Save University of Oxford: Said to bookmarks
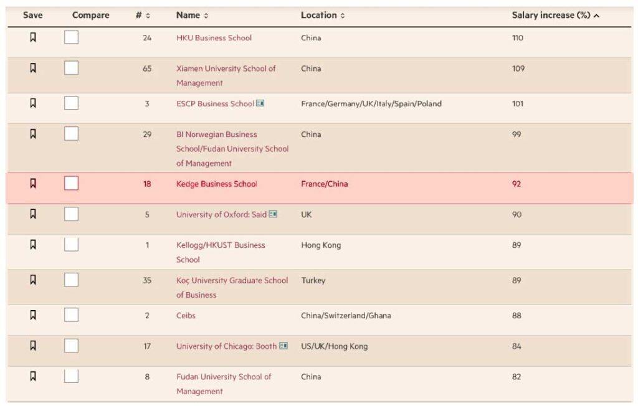The height and width of the screenshot is (406, 638). click(33, 214)
